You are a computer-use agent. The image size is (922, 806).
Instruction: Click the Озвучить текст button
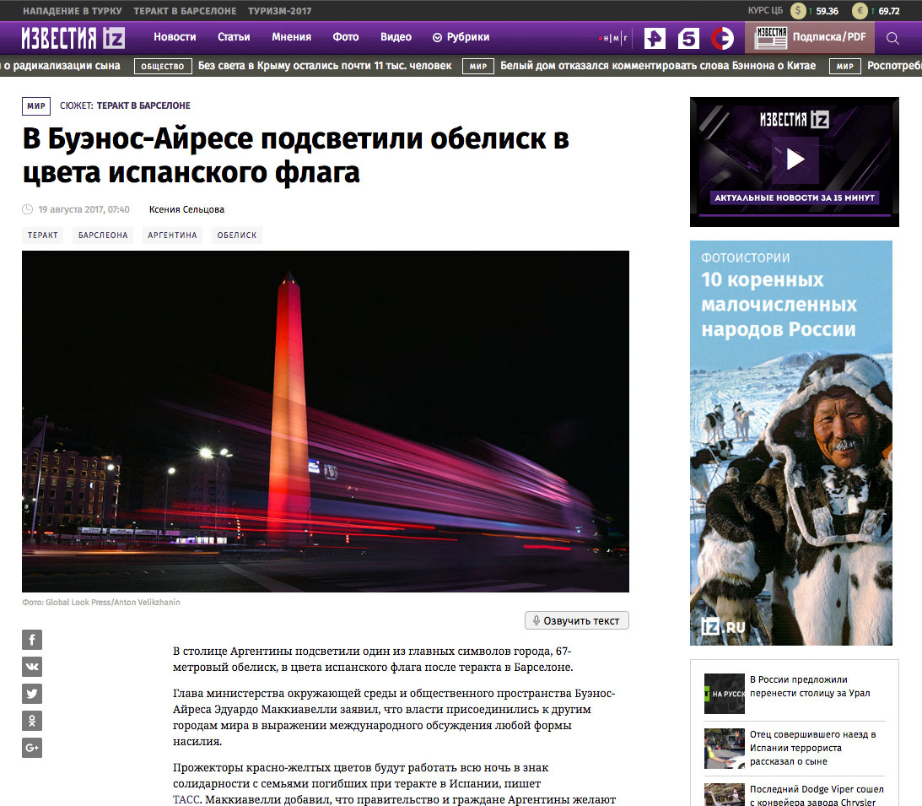coord(577,620)
